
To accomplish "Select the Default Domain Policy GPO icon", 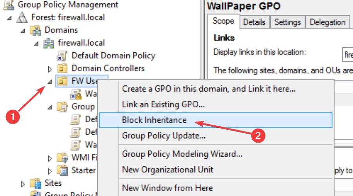I will click(x=63, y=56).
